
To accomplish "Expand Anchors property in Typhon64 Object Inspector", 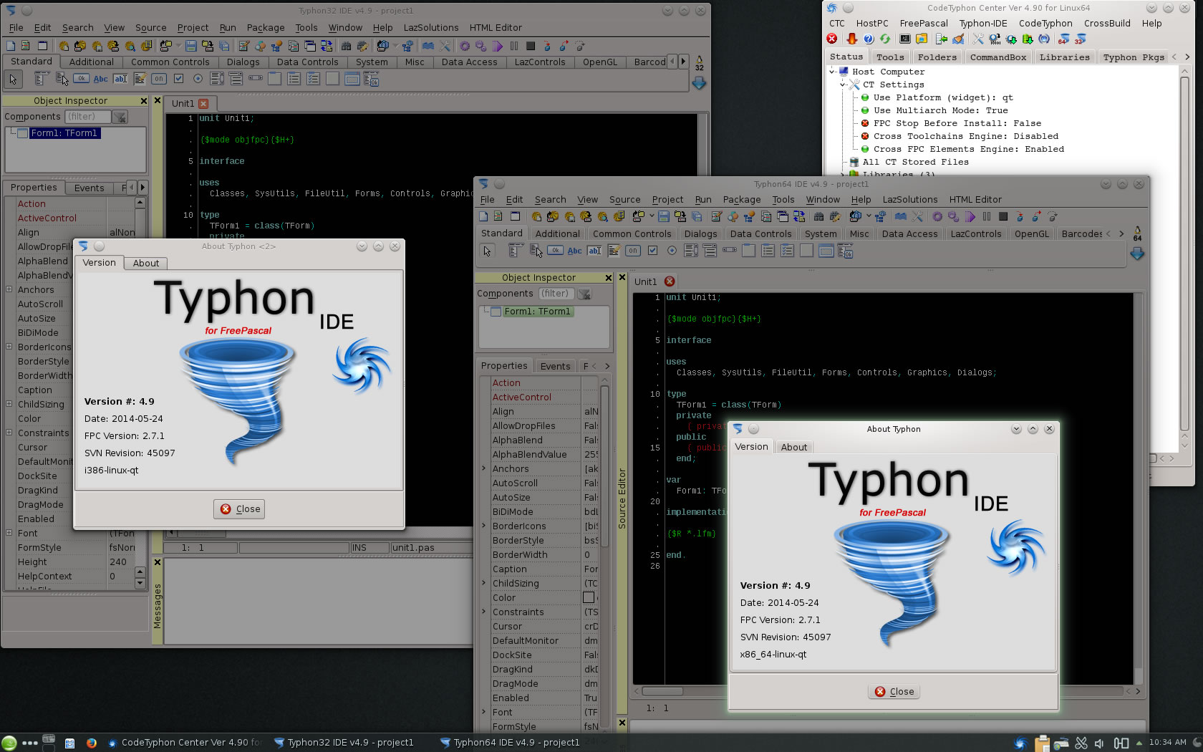I will click(484, 468).
